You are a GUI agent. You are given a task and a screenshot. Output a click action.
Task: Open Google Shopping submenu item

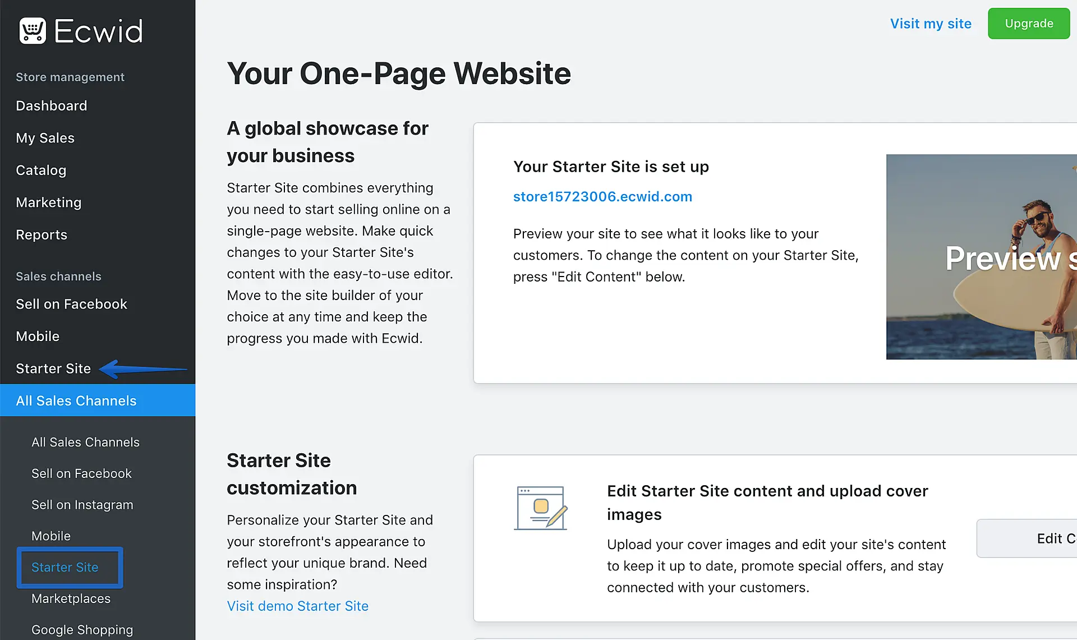click(x=82, y=629)
